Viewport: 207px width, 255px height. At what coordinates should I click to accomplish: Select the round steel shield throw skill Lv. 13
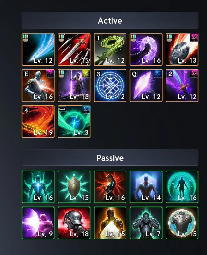(x=182, y=50)
